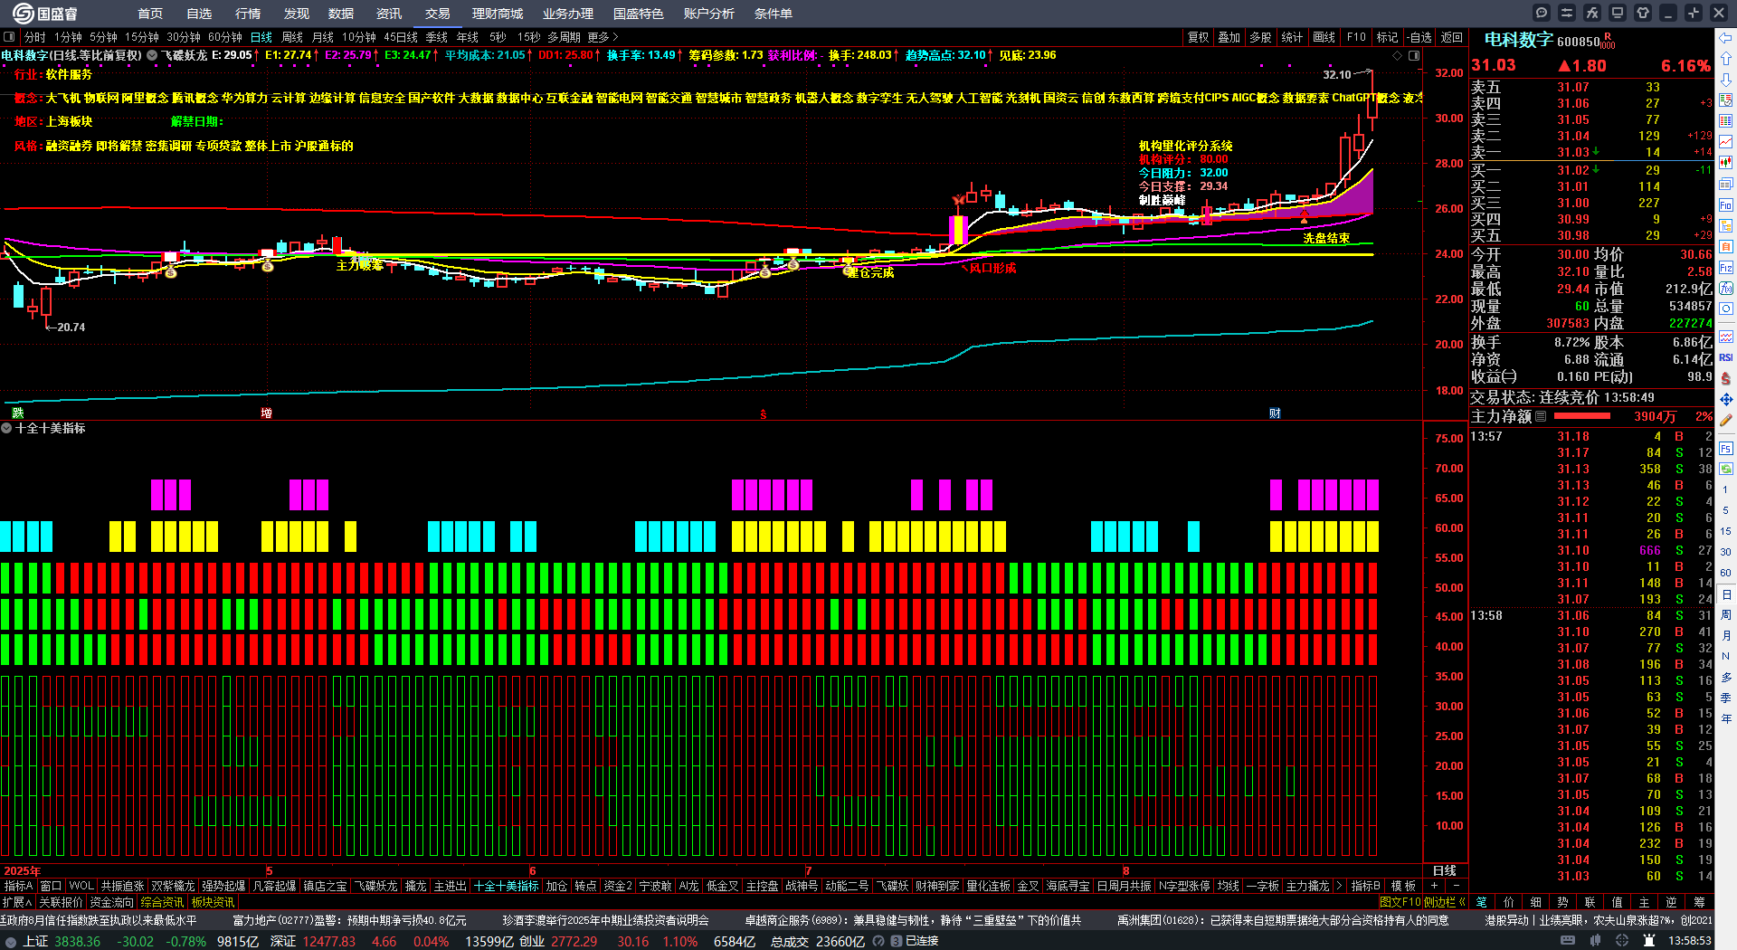
Task: Open the 行情 menu
Action: click(248, 14)
